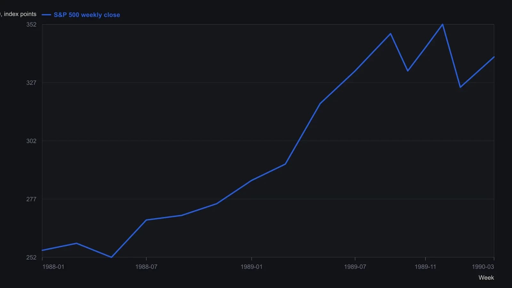Select the 1989-07 x-axis label
512x288 pixels.
pyautogui.click(x=355, y=267)
